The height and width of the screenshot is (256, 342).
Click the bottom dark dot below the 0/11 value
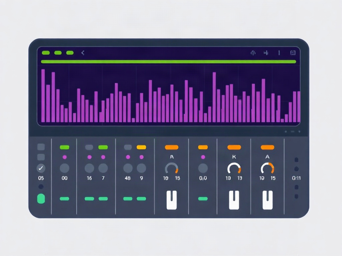coord(297,197)
